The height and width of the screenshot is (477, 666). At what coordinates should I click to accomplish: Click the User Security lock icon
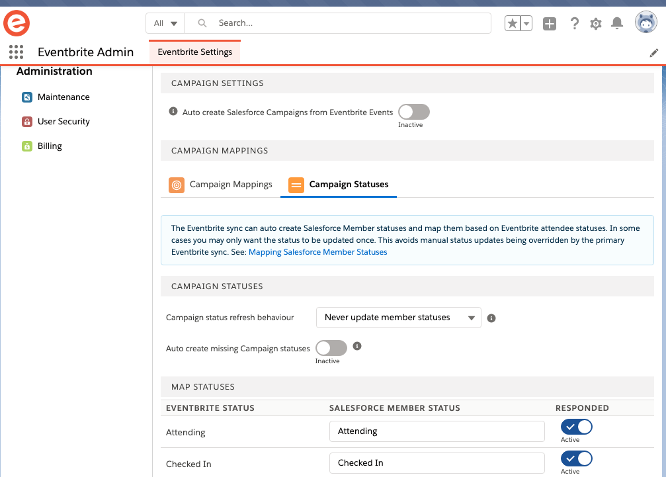point(26,122)
